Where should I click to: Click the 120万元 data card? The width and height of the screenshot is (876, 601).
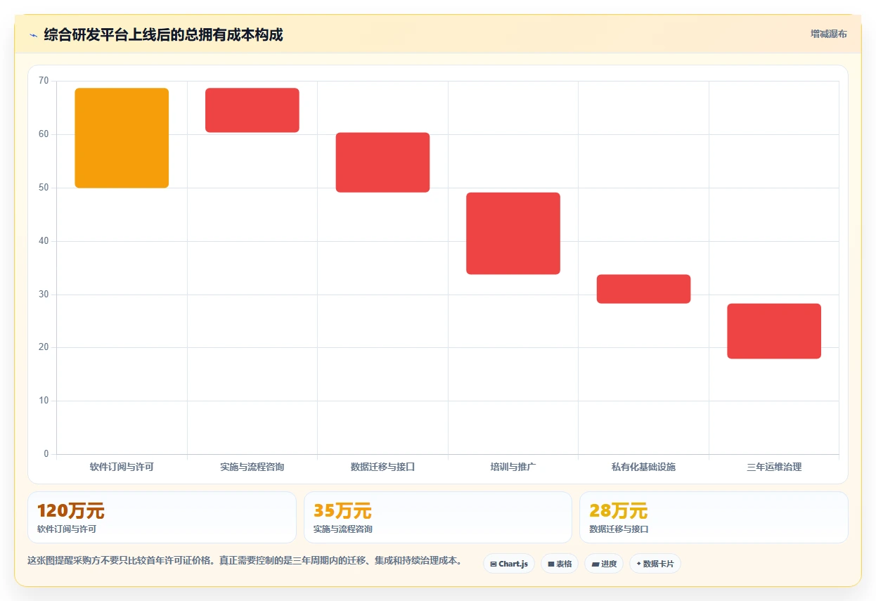[x=162, y=517]
